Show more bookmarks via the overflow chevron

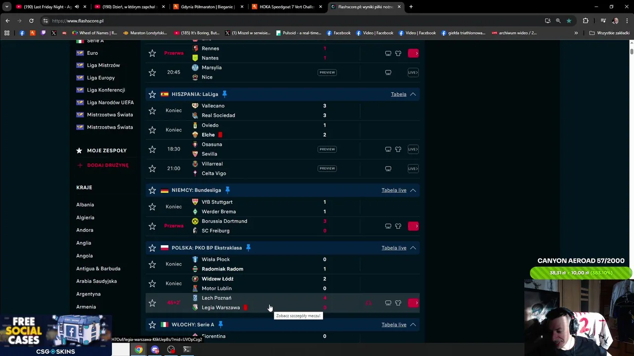[x=576, y=33]
